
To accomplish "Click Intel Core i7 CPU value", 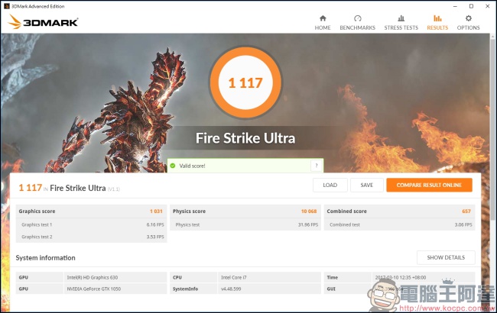I will [234, 278].
